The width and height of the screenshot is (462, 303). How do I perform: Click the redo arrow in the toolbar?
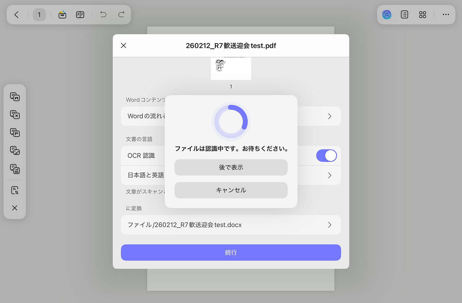coord(121,14)
